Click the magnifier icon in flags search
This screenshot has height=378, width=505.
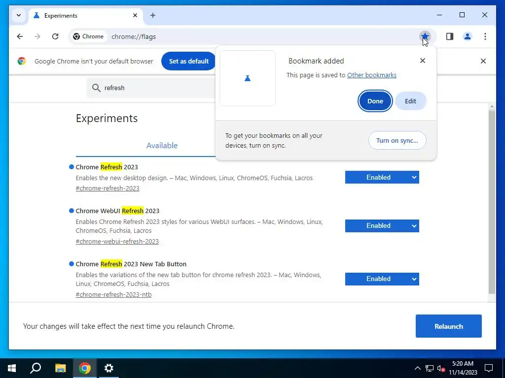click(x=96, y=88)
